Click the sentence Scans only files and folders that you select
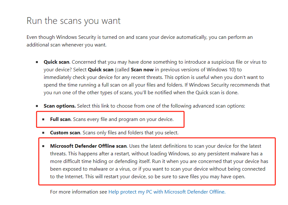288x205 pixels. (x=129, y=133)
